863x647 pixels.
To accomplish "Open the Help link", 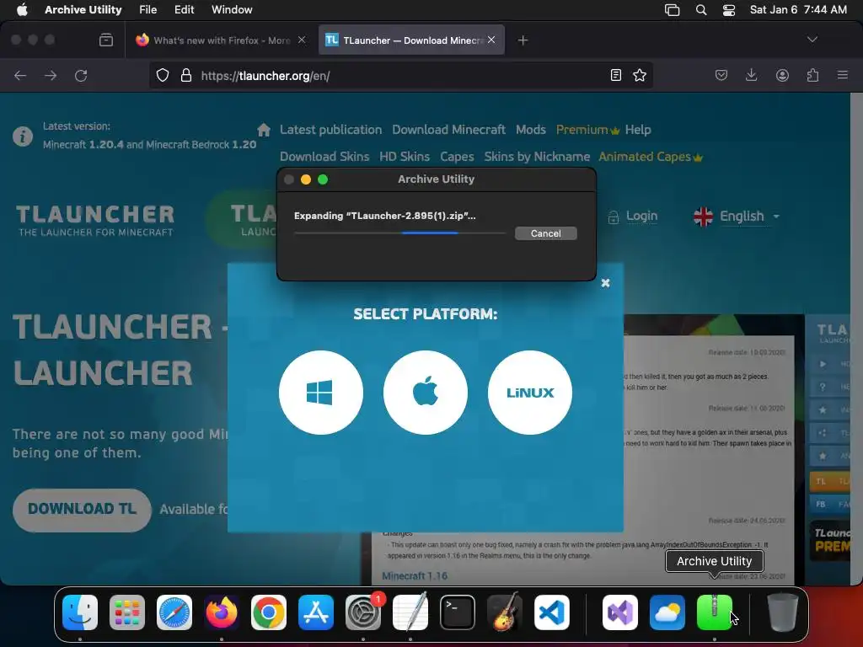I will (638, 130).
